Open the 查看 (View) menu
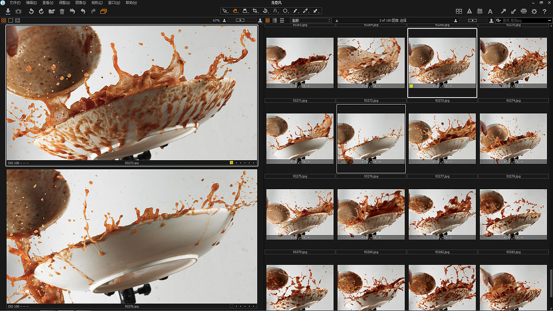This screenshot has height=311, width=553. pyautogui.click(x=48, y=3)
